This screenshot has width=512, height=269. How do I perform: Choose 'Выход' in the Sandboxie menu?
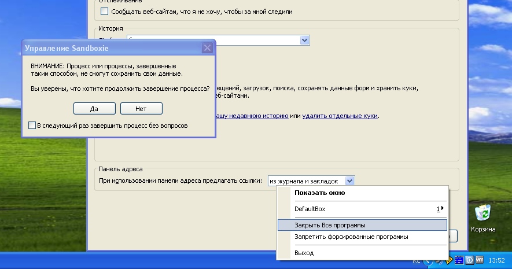pyautogui.click(x=362, y=253)
